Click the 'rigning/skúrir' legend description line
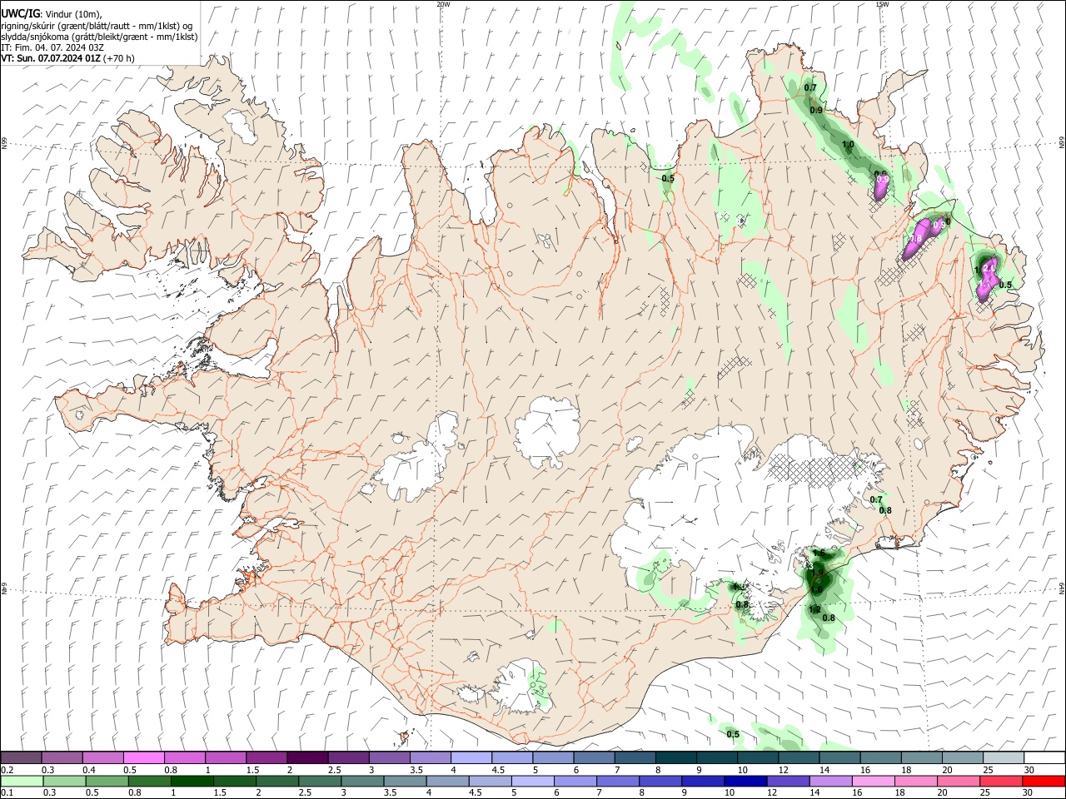 97,26
